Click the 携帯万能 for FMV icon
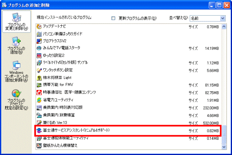This screenshot has width=232, height=155. (39, 85)
